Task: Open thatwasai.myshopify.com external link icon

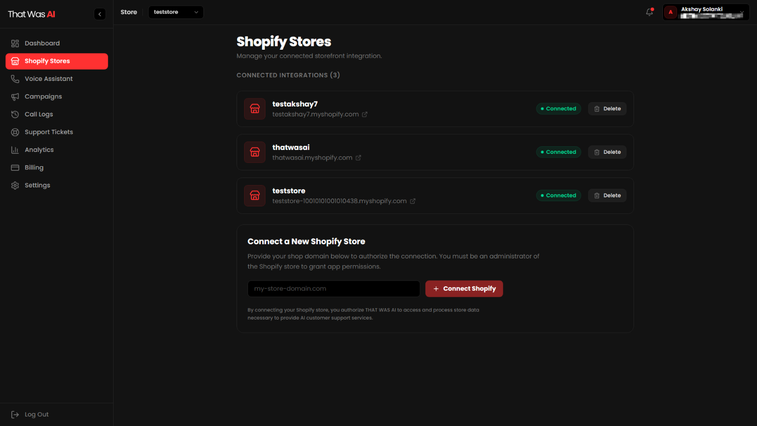Action: pyautogui.click(x=358, y=158)
